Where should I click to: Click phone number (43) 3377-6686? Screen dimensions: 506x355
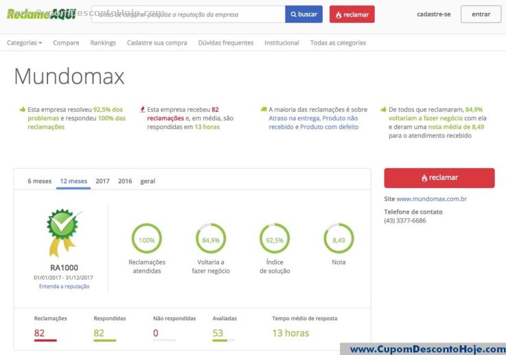point(404,220)
